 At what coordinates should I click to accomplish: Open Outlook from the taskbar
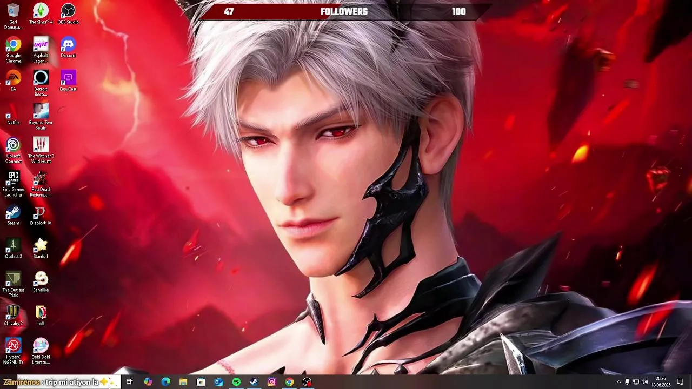[x=218, y=382]
